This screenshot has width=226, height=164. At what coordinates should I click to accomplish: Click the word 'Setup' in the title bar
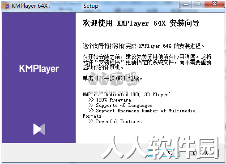(x=91, y=6)
